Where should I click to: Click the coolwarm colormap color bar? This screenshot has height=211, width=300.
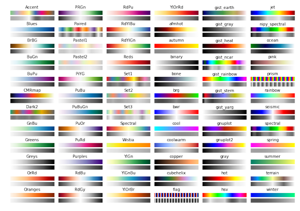[x=176, y=145]
